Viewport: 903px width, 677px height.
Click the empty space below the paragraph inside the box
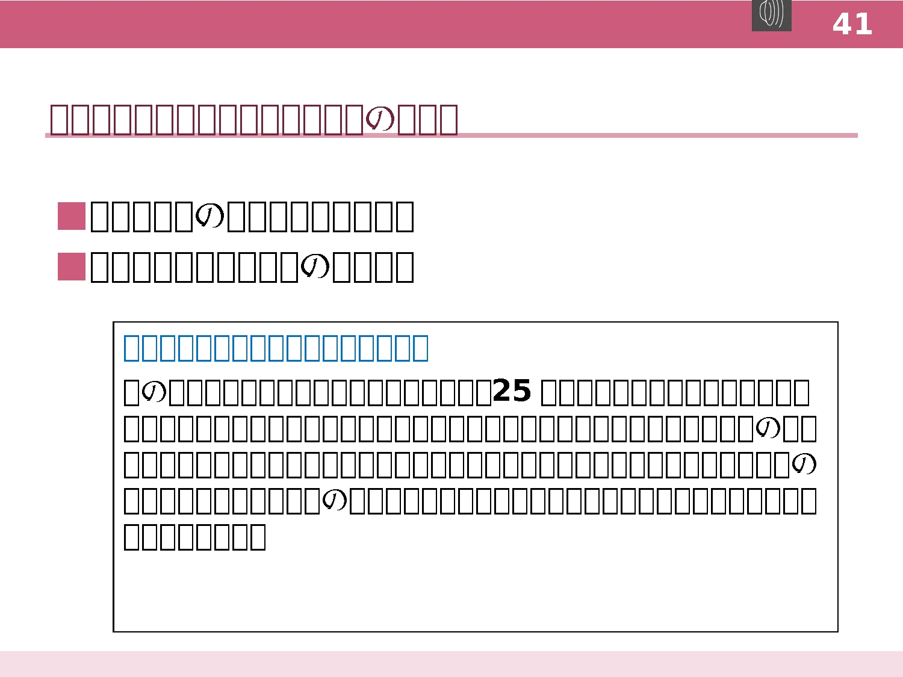click(476, 593)
